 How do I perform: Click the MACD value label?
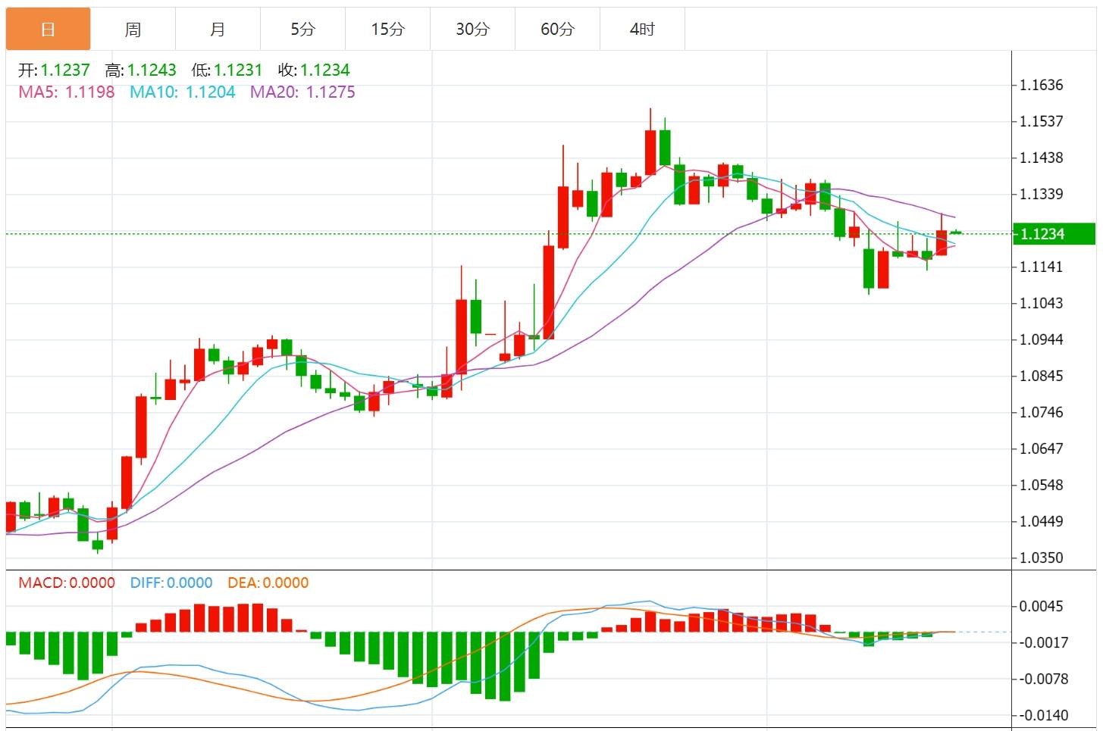coord(67,583)
